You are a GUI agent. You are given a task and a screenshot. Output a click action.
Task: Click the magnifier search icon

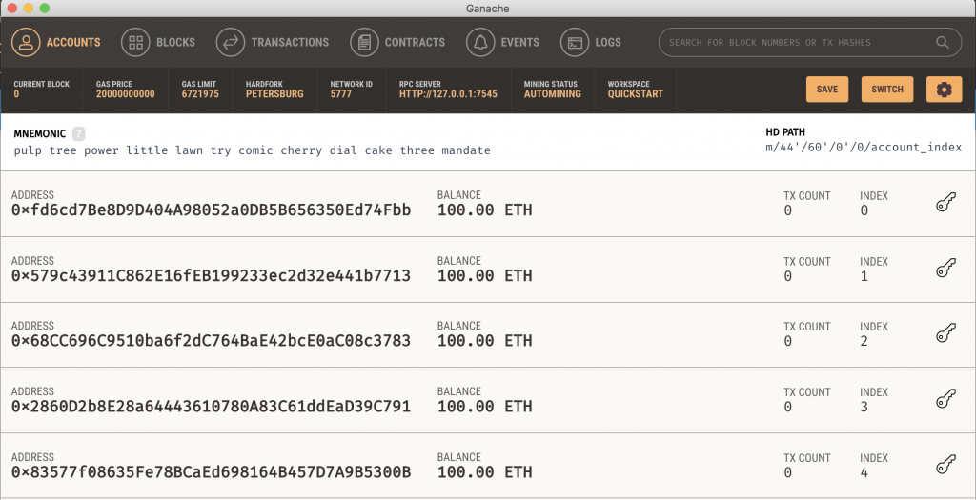point(942,42)
